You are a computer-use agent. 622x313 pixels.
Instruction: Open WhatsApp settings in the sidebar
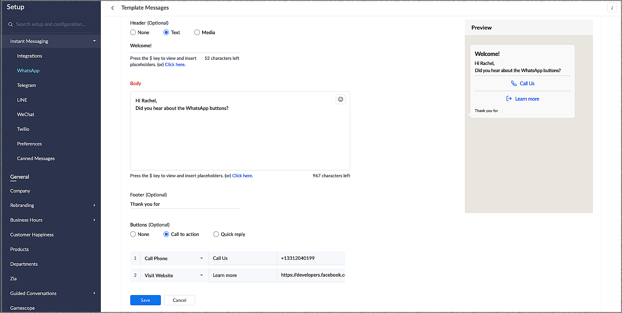coord(28,71)
